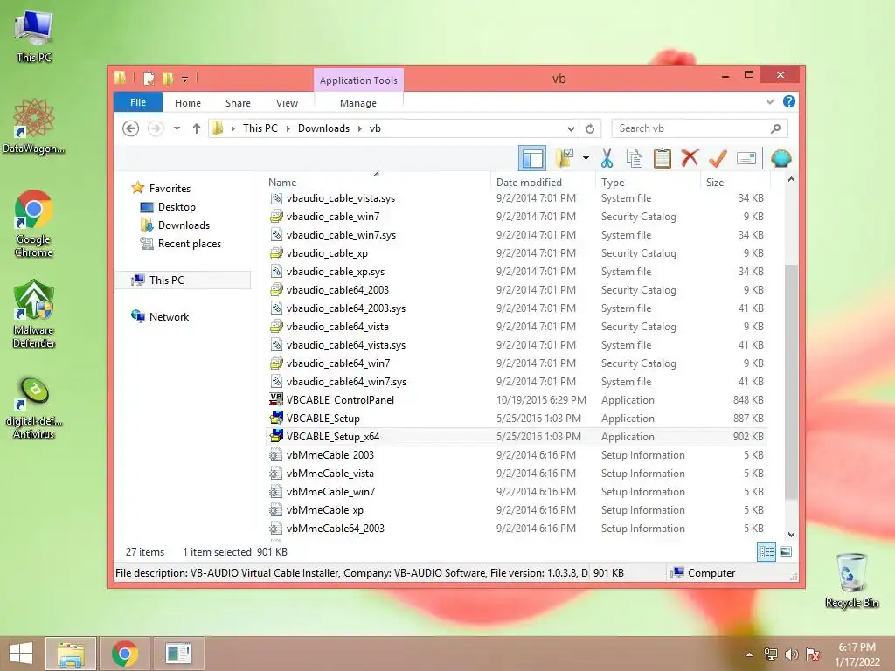
Task: Toggle the preview pane layout icon
Action: 532,158
